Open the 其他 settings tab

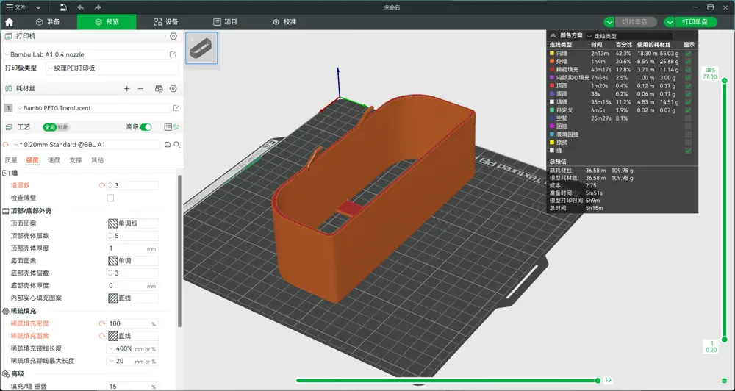point(97,160)
